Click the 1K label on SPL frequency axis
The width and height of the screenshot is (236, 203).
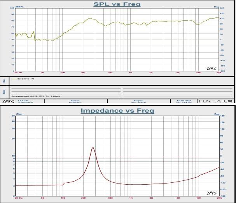(131, 72)
